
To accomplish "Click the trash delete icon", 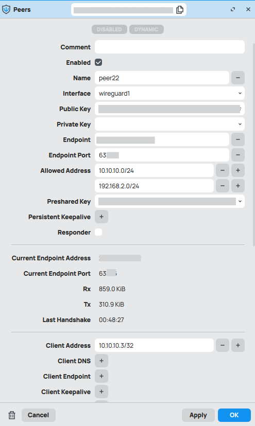I will point(12,415).
